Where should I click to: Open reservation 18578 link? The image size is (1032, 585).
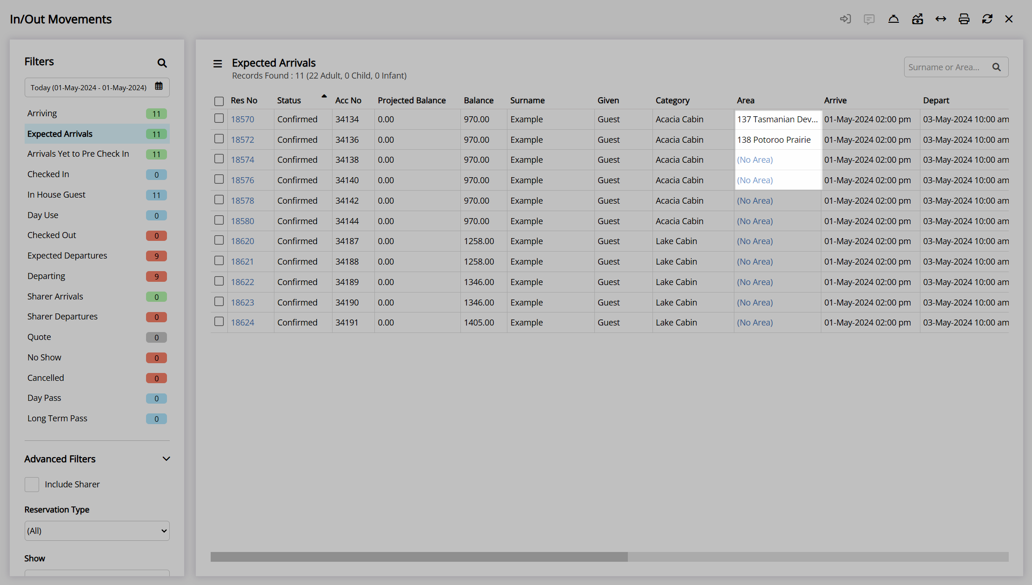pyautogui.click(x=243, y=201)
